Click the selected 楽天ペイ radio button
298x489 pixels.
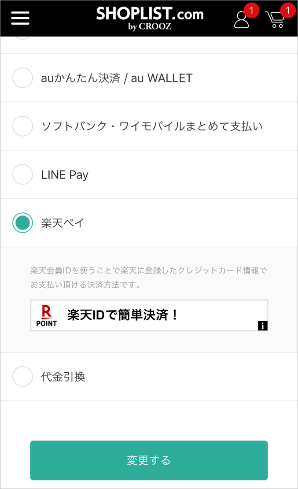pos(22,223)
